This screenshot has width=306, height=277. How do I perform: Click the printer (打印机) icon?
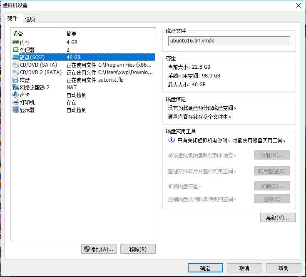[16, 102]
